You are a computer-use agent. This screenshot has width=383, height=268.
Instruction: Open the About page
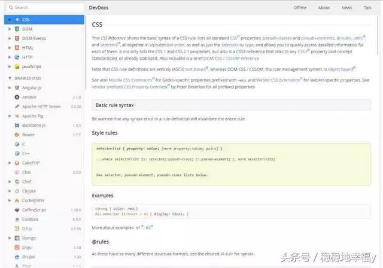[x=324, y=8]
